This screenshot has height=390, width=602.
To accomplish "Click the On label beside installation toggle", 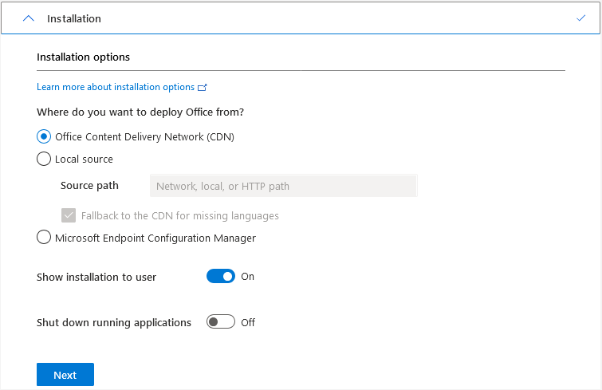I will 248,277.
